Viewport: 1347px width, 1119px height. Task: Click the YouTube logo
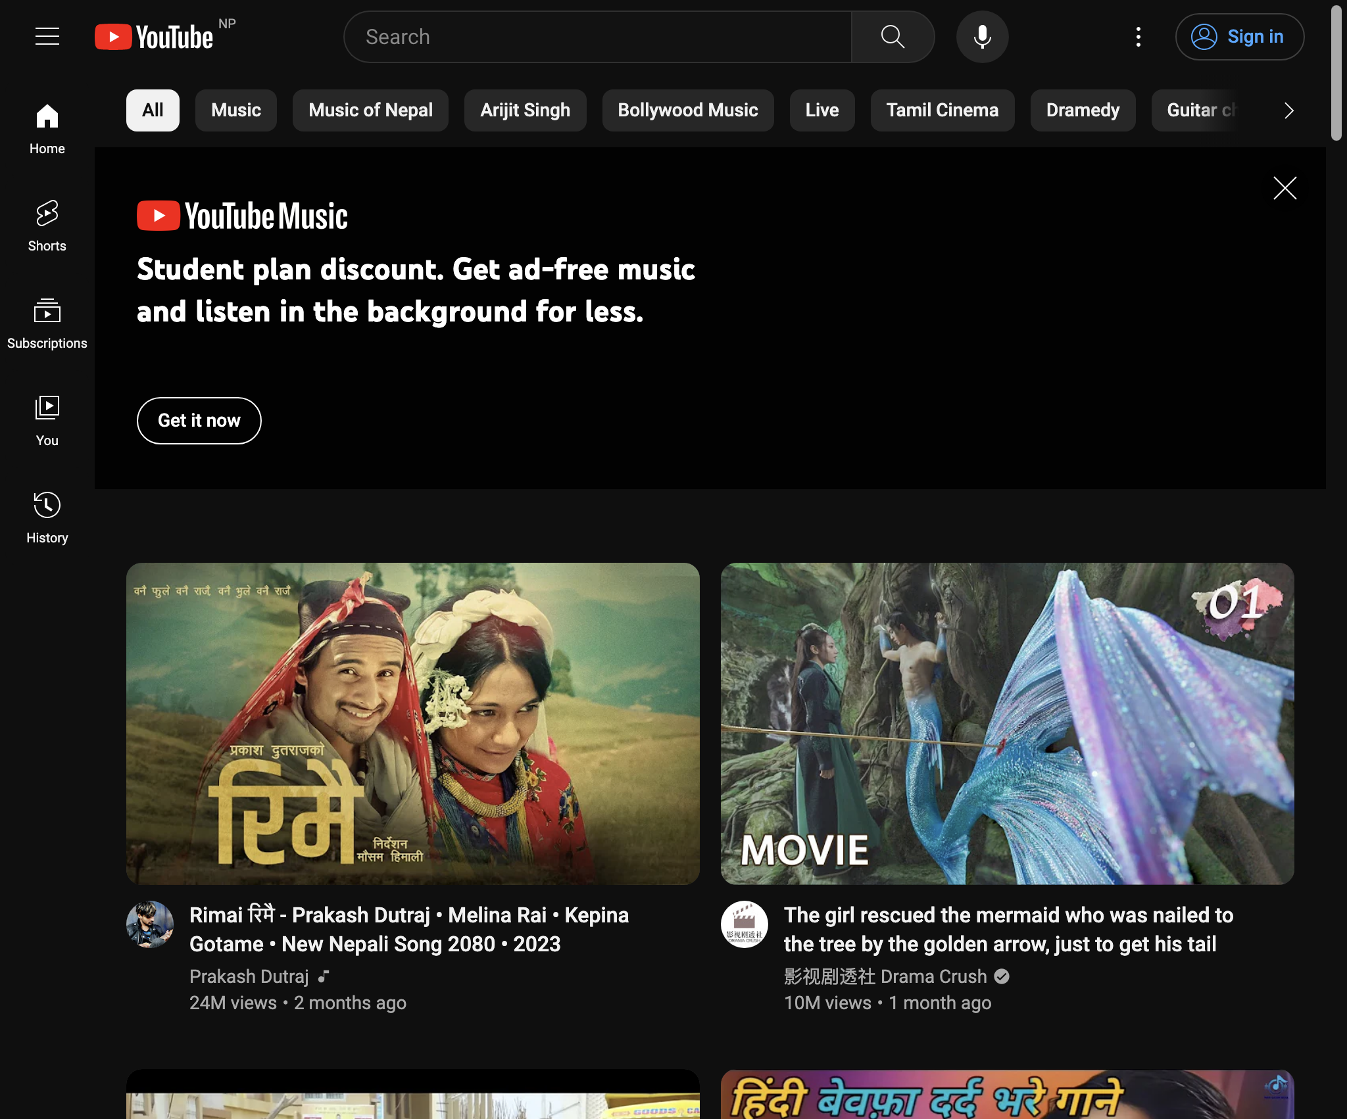pos(155,37)
